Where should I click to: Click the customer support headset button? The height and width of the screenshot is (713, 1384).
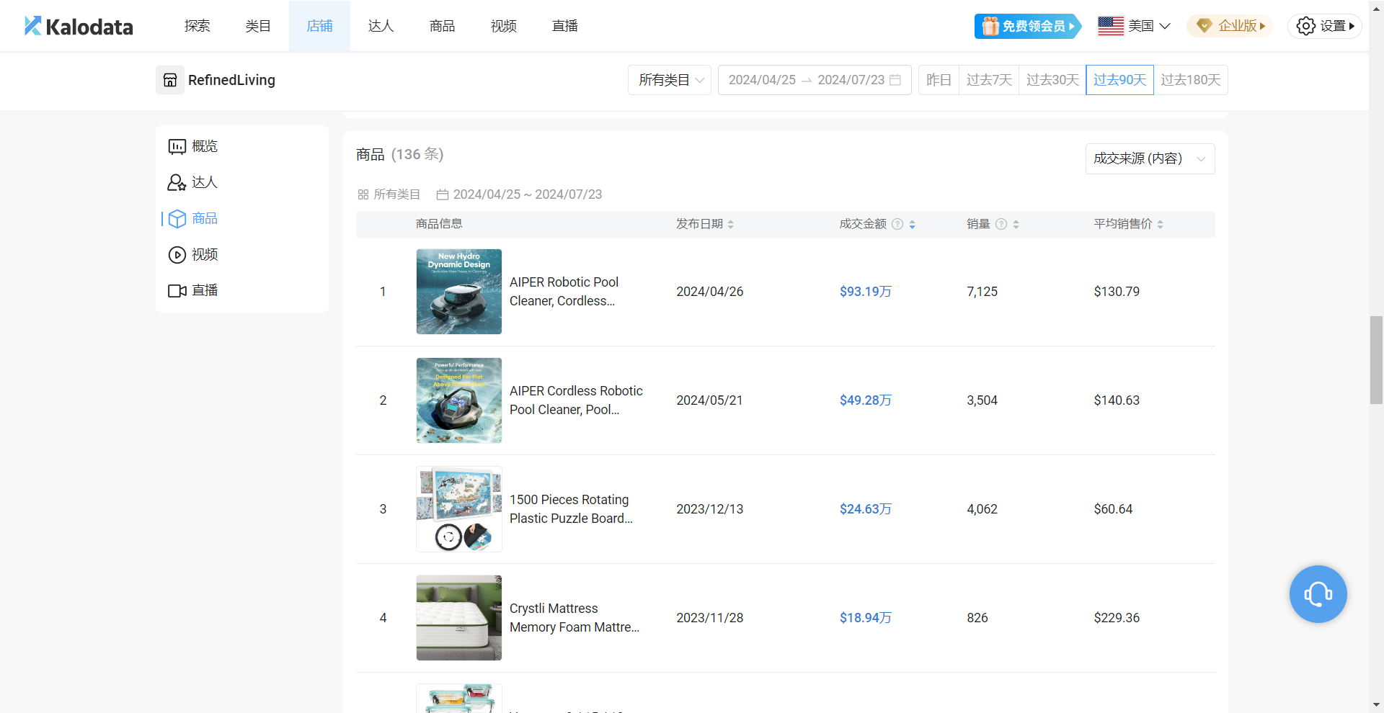(1318, 594)
